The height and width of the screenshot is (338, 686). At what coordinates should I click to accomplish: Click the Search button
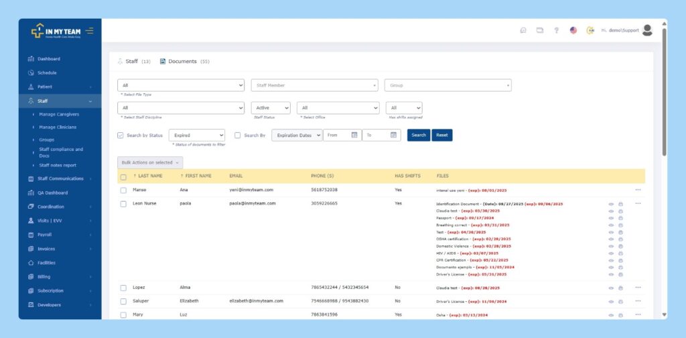pos(419,135)
